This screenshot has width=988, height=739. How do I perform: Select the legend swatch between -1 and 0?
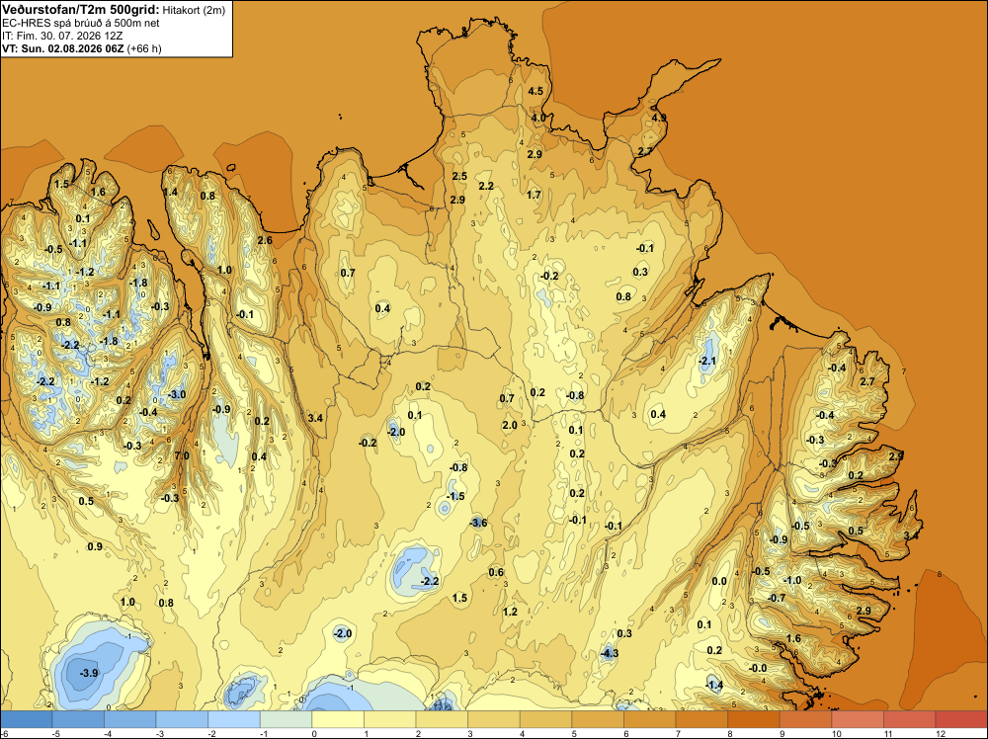point(287,719)
